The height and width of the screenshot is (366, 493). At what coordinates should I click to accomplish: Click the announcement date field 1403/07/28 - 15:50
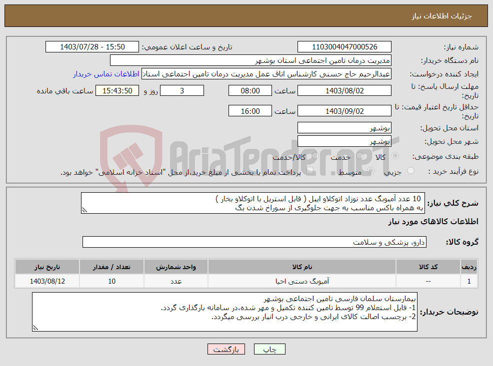(92, 47)
